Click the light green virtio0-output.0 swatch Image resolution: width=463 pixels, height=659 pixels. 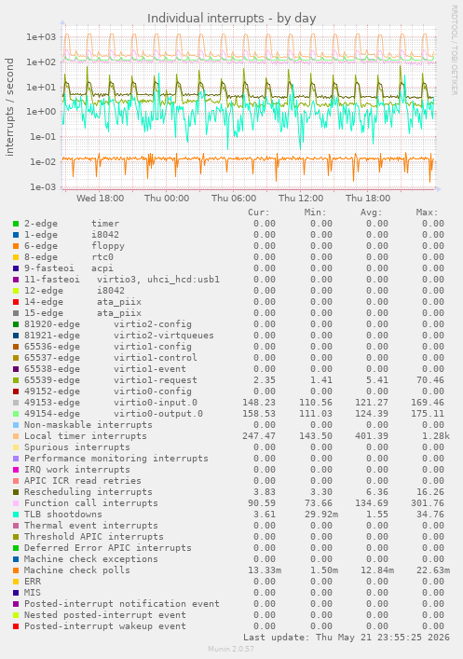click(16, 414)
